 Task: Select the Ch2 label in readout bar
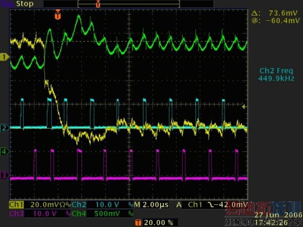(79, 205)
